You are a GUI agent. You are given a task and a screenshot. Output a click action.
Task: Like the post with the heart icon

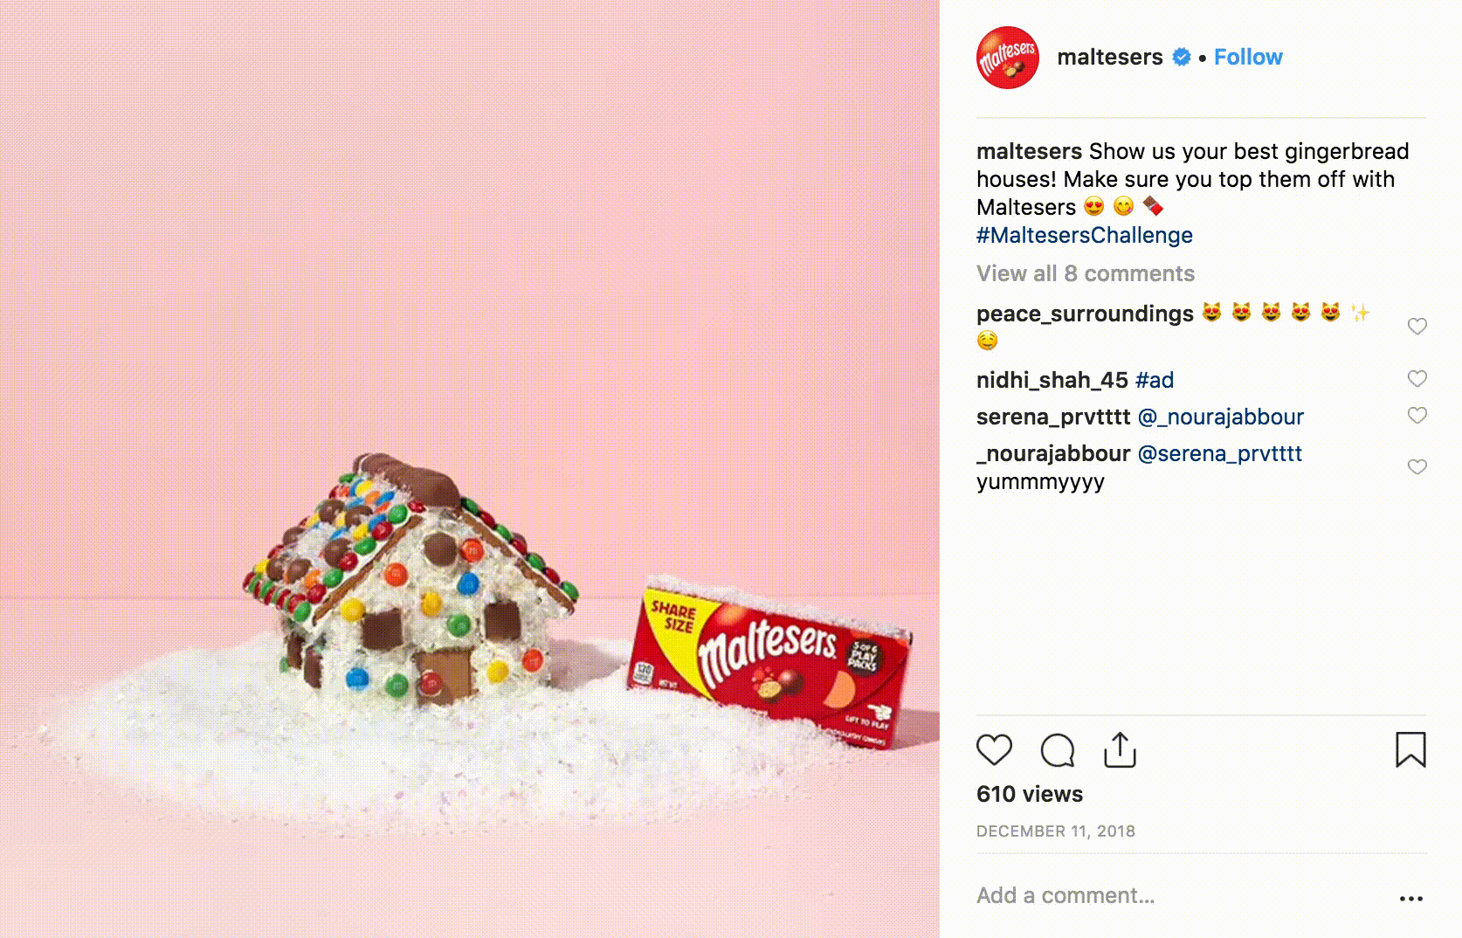click(x=994, y=750)
